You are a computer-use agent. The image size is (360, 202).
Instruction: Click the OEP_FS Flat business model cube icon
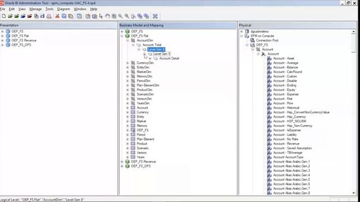(127, 36)
